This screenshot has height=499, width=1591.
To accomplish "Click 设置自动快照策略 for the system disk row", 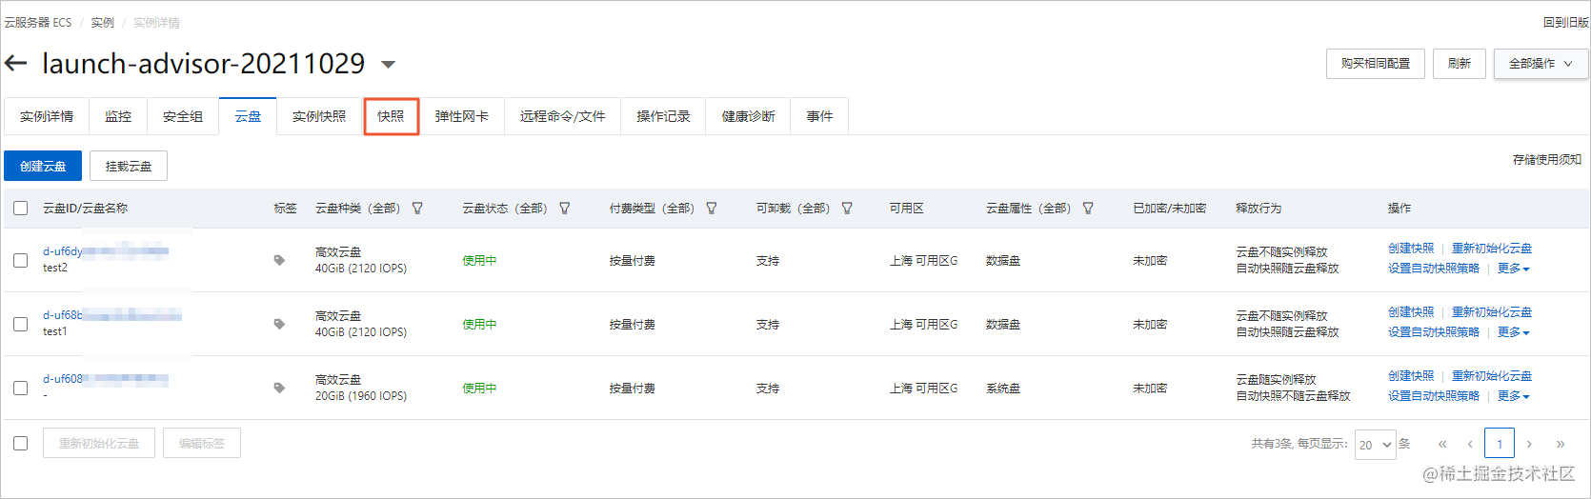I will coord(1434,396).
